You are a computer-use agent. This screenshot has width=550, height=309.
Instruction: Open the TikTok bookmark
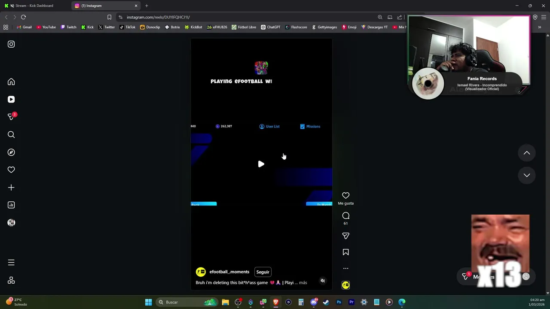pos(128,27)
